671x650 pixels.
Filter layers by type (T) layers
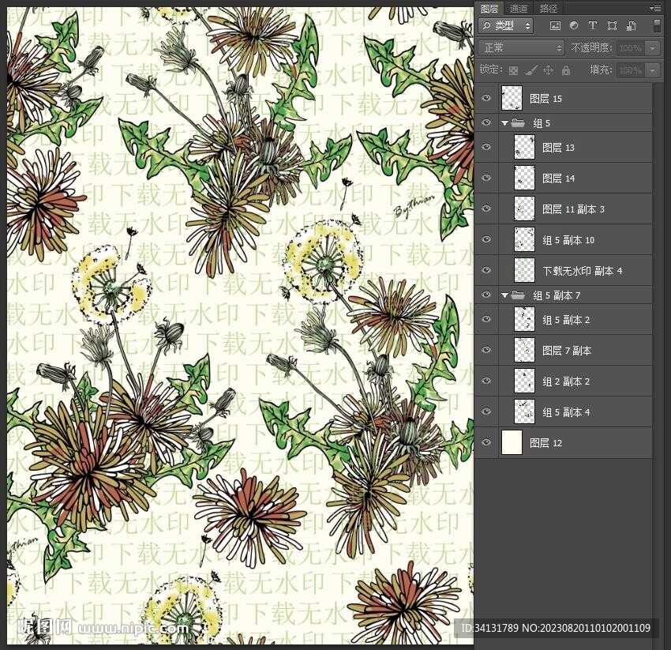pyautogui.click(x=592, y=26)
